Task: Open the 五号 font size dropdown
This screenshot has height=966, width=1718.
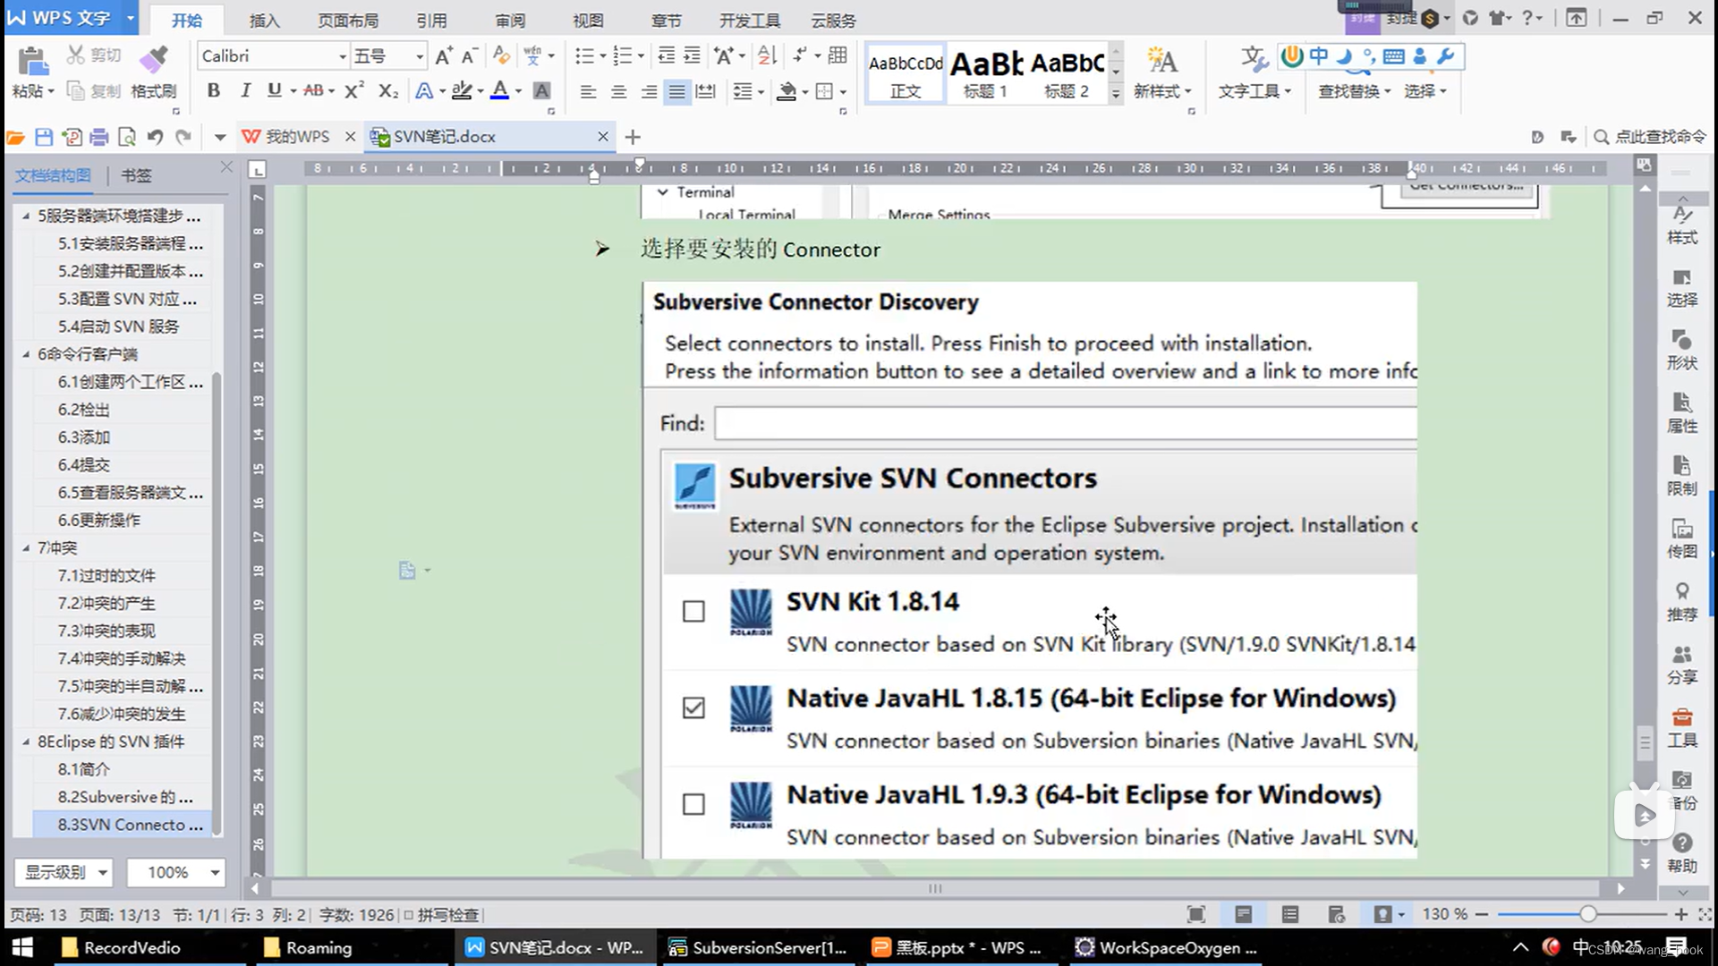Action: click(419, 56)
